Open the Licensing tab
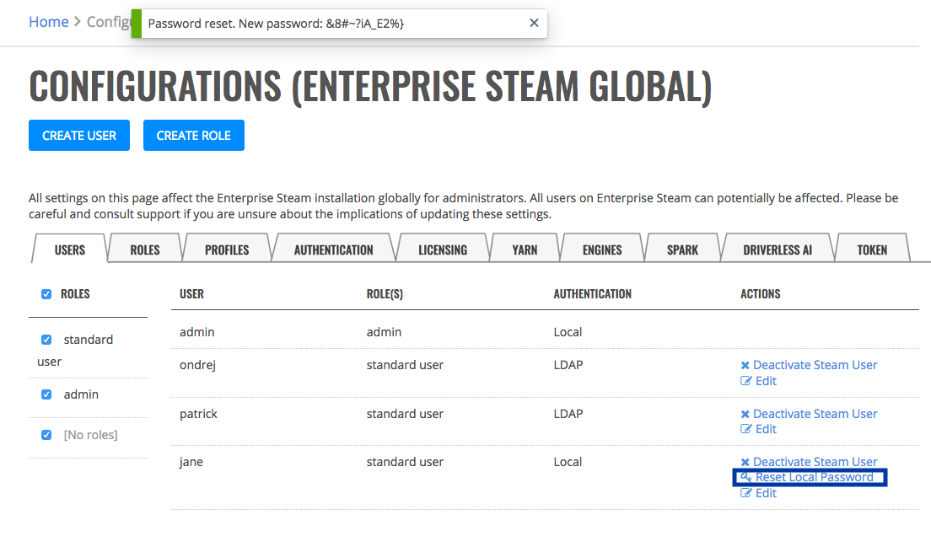The height and width of the screenshot is (547, 931). 443,249
